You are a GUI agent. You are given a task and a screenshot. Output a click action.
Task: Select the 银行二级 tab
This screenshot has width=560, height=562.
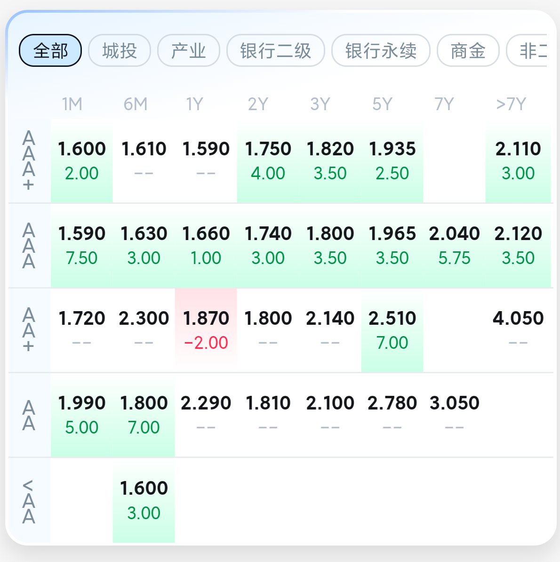pyautogui.click(x=276, y=50)
